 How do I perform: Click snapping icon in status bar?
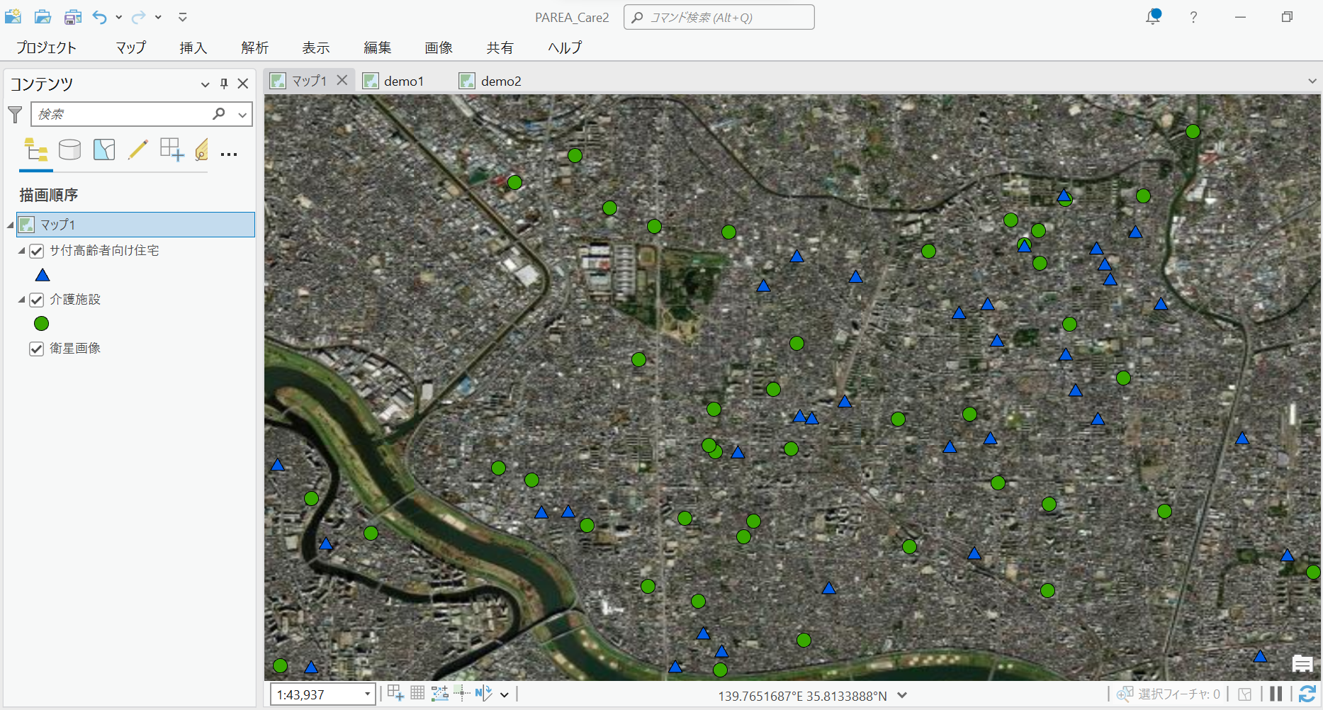[395, 693]
